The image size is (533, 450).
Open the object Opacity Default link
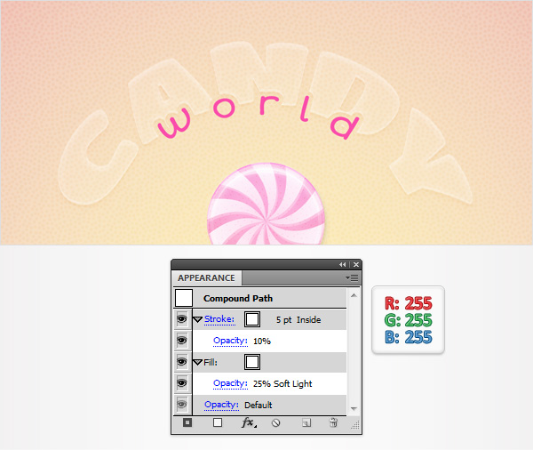[x=221, y=405]
